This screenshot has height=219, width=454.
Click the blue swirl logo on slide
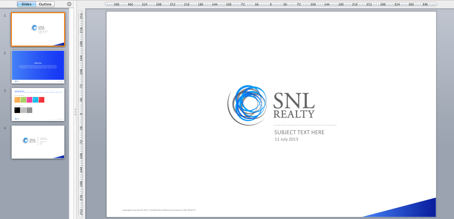247,105
